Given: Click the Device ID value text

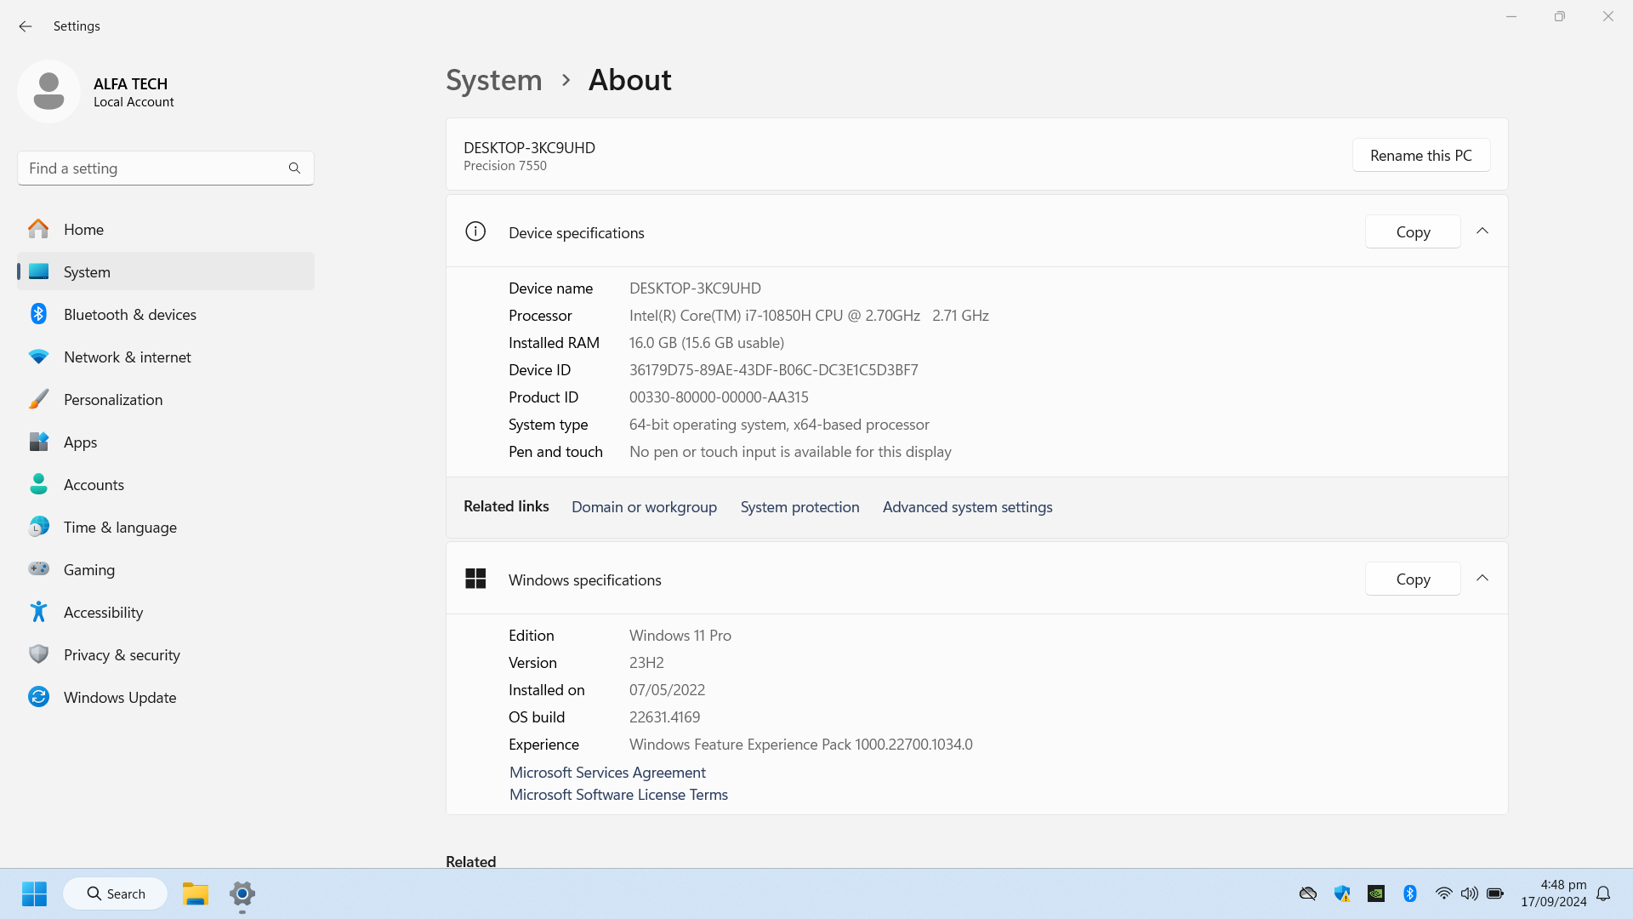Looking at the screenshot, I should (773, 369).
